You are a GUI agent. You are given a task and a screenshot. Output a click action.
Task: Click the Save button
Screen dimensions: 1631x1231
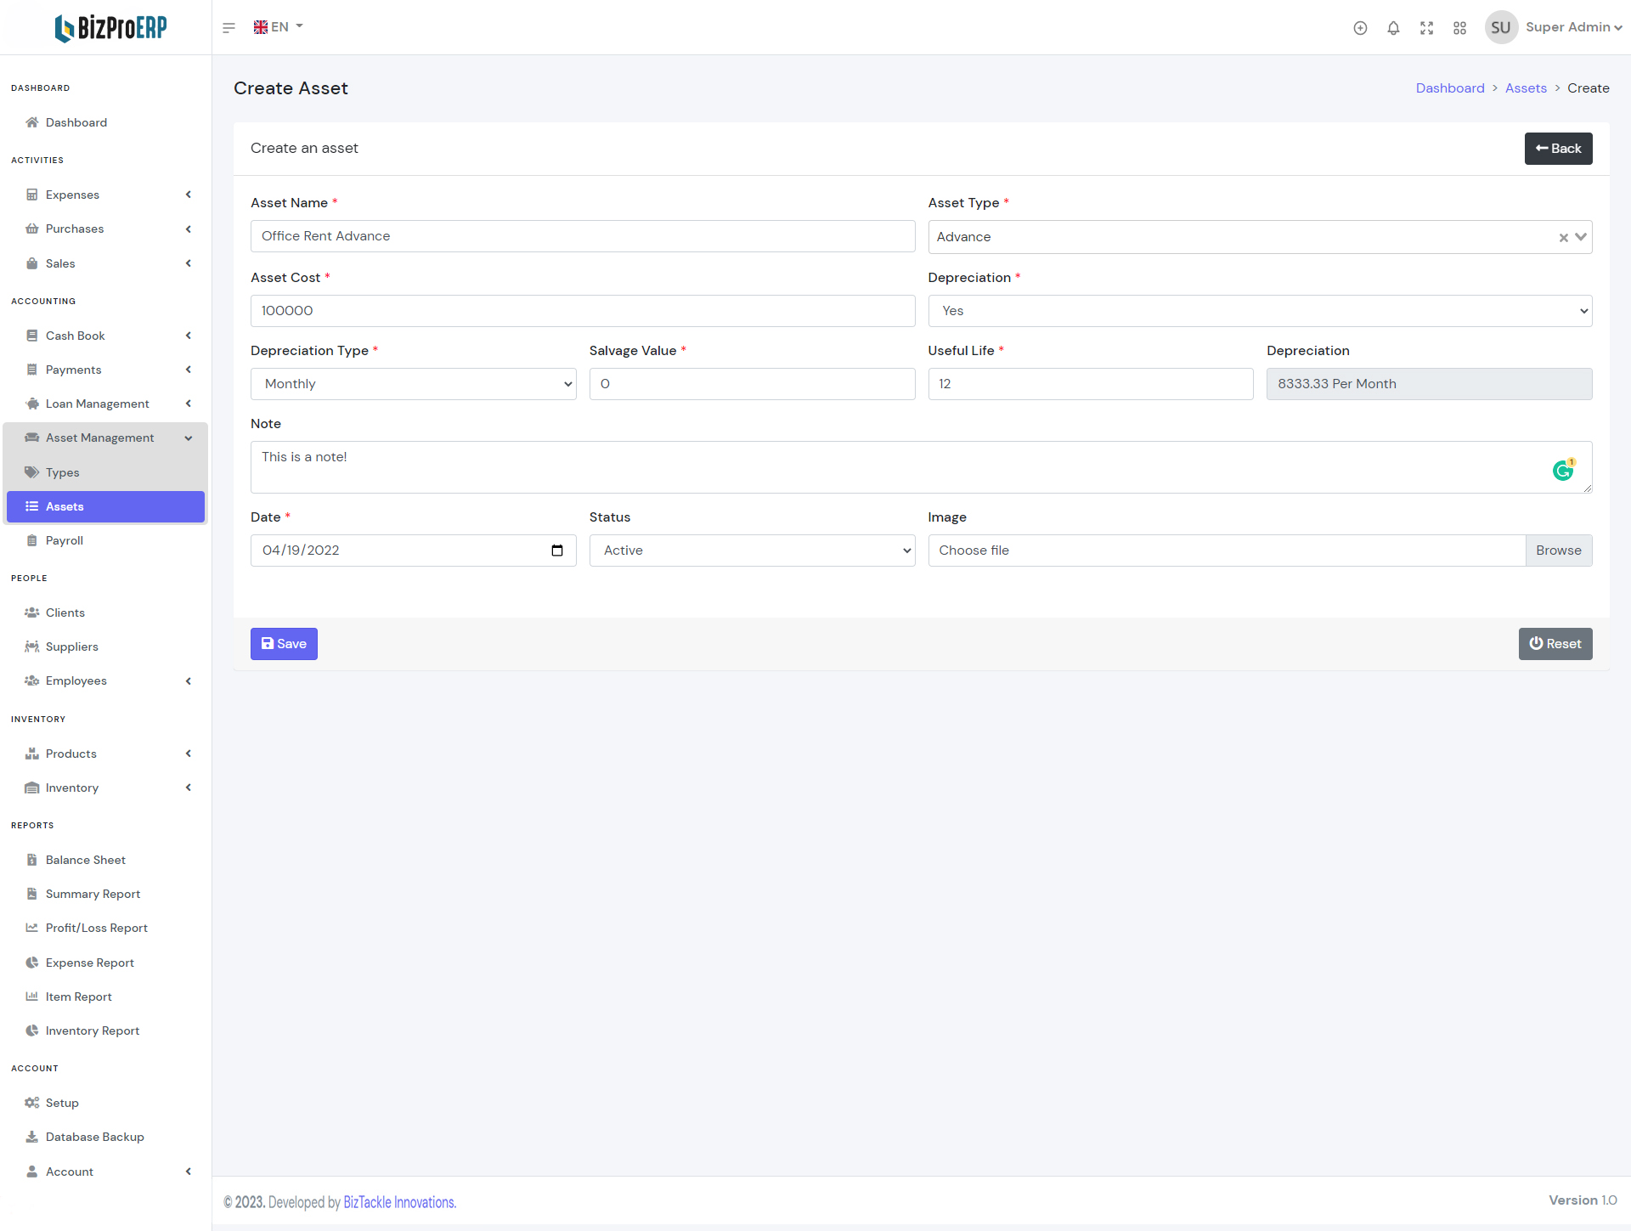[284, 644]
